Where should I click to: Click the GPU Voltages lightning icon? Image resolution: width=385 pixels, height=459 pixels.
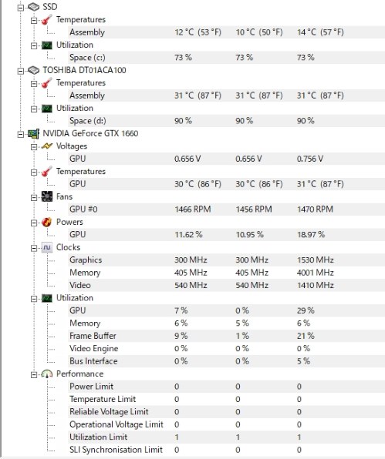click(x=47, y=146)
